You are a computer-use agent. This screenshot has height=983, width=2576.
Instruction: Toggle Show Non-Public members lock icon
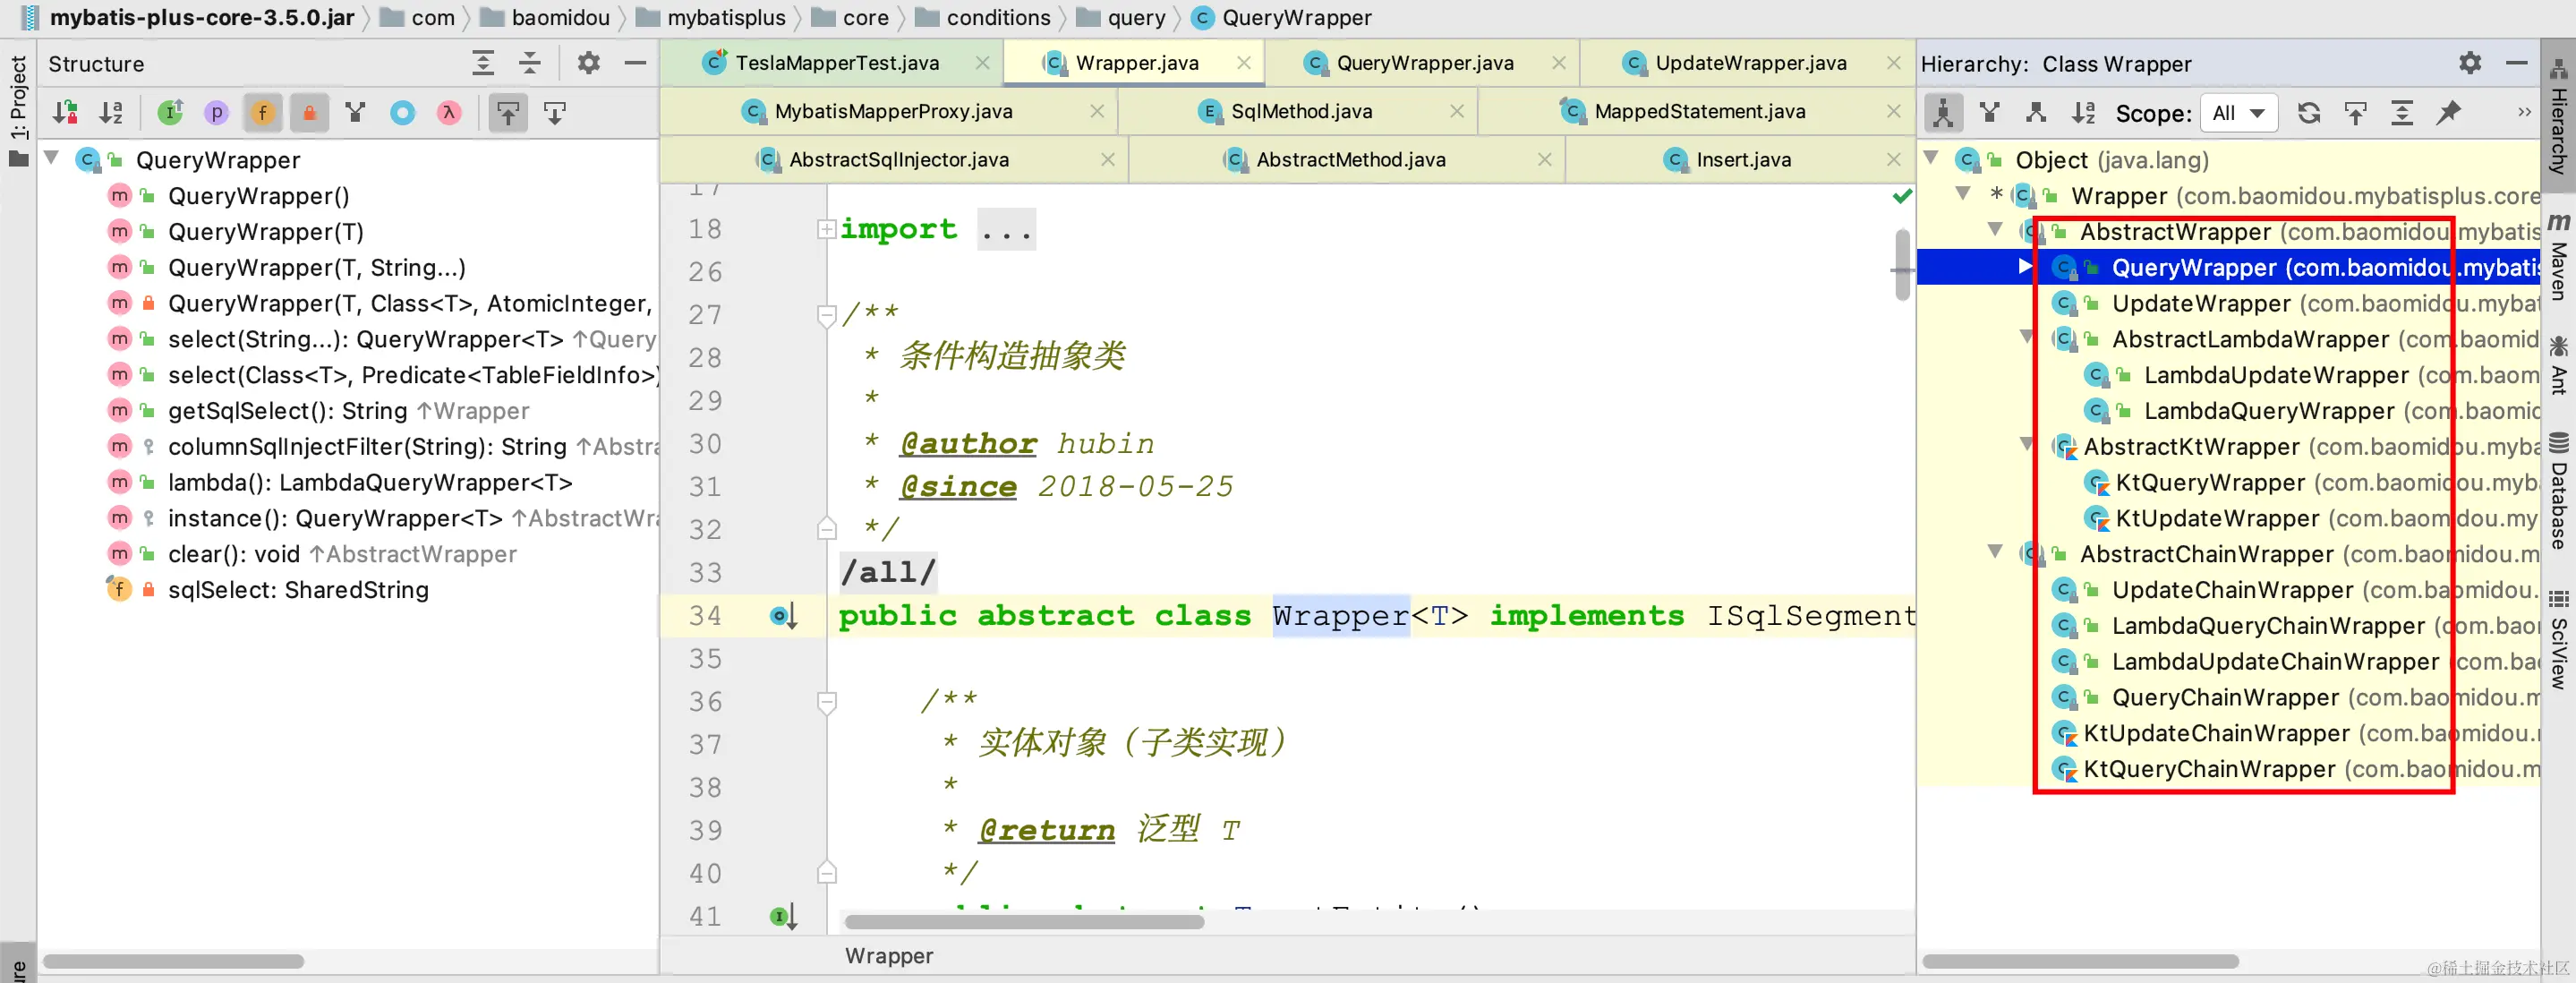(309, 113)
